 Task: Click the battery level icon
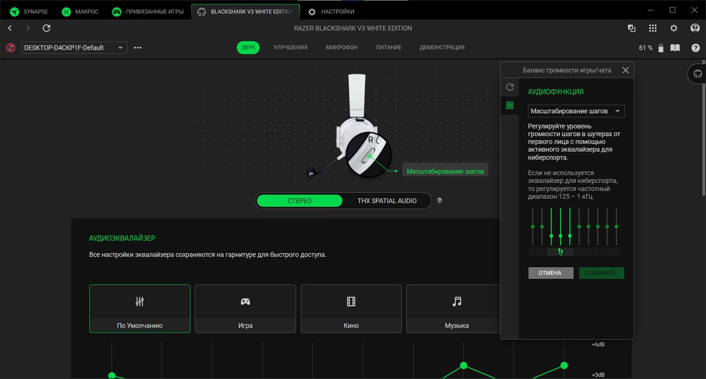point(661,48)
